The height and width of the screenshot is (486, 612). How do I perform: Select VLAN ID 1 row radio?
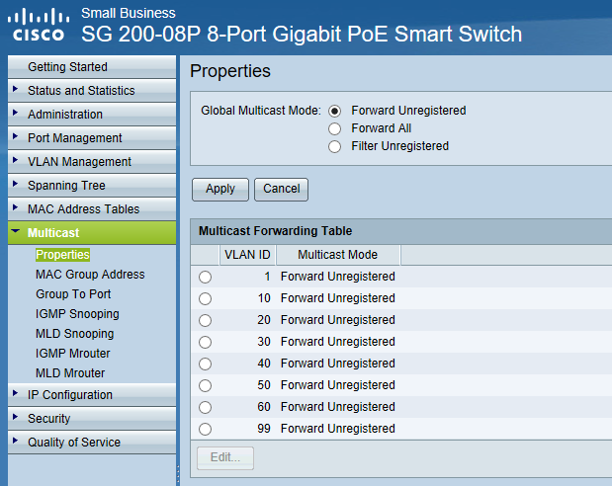pyautogui.click(x=206, y=277)
